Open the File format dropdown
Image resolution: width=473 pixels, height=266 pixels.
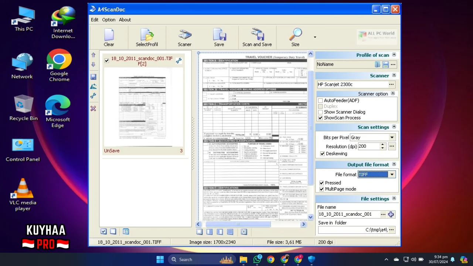click(392, 174)
